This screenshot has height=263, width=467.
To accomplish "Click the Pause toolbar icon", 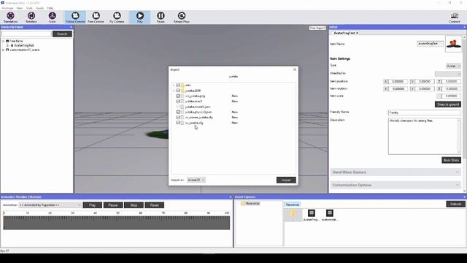I will (x=161, y=18).
